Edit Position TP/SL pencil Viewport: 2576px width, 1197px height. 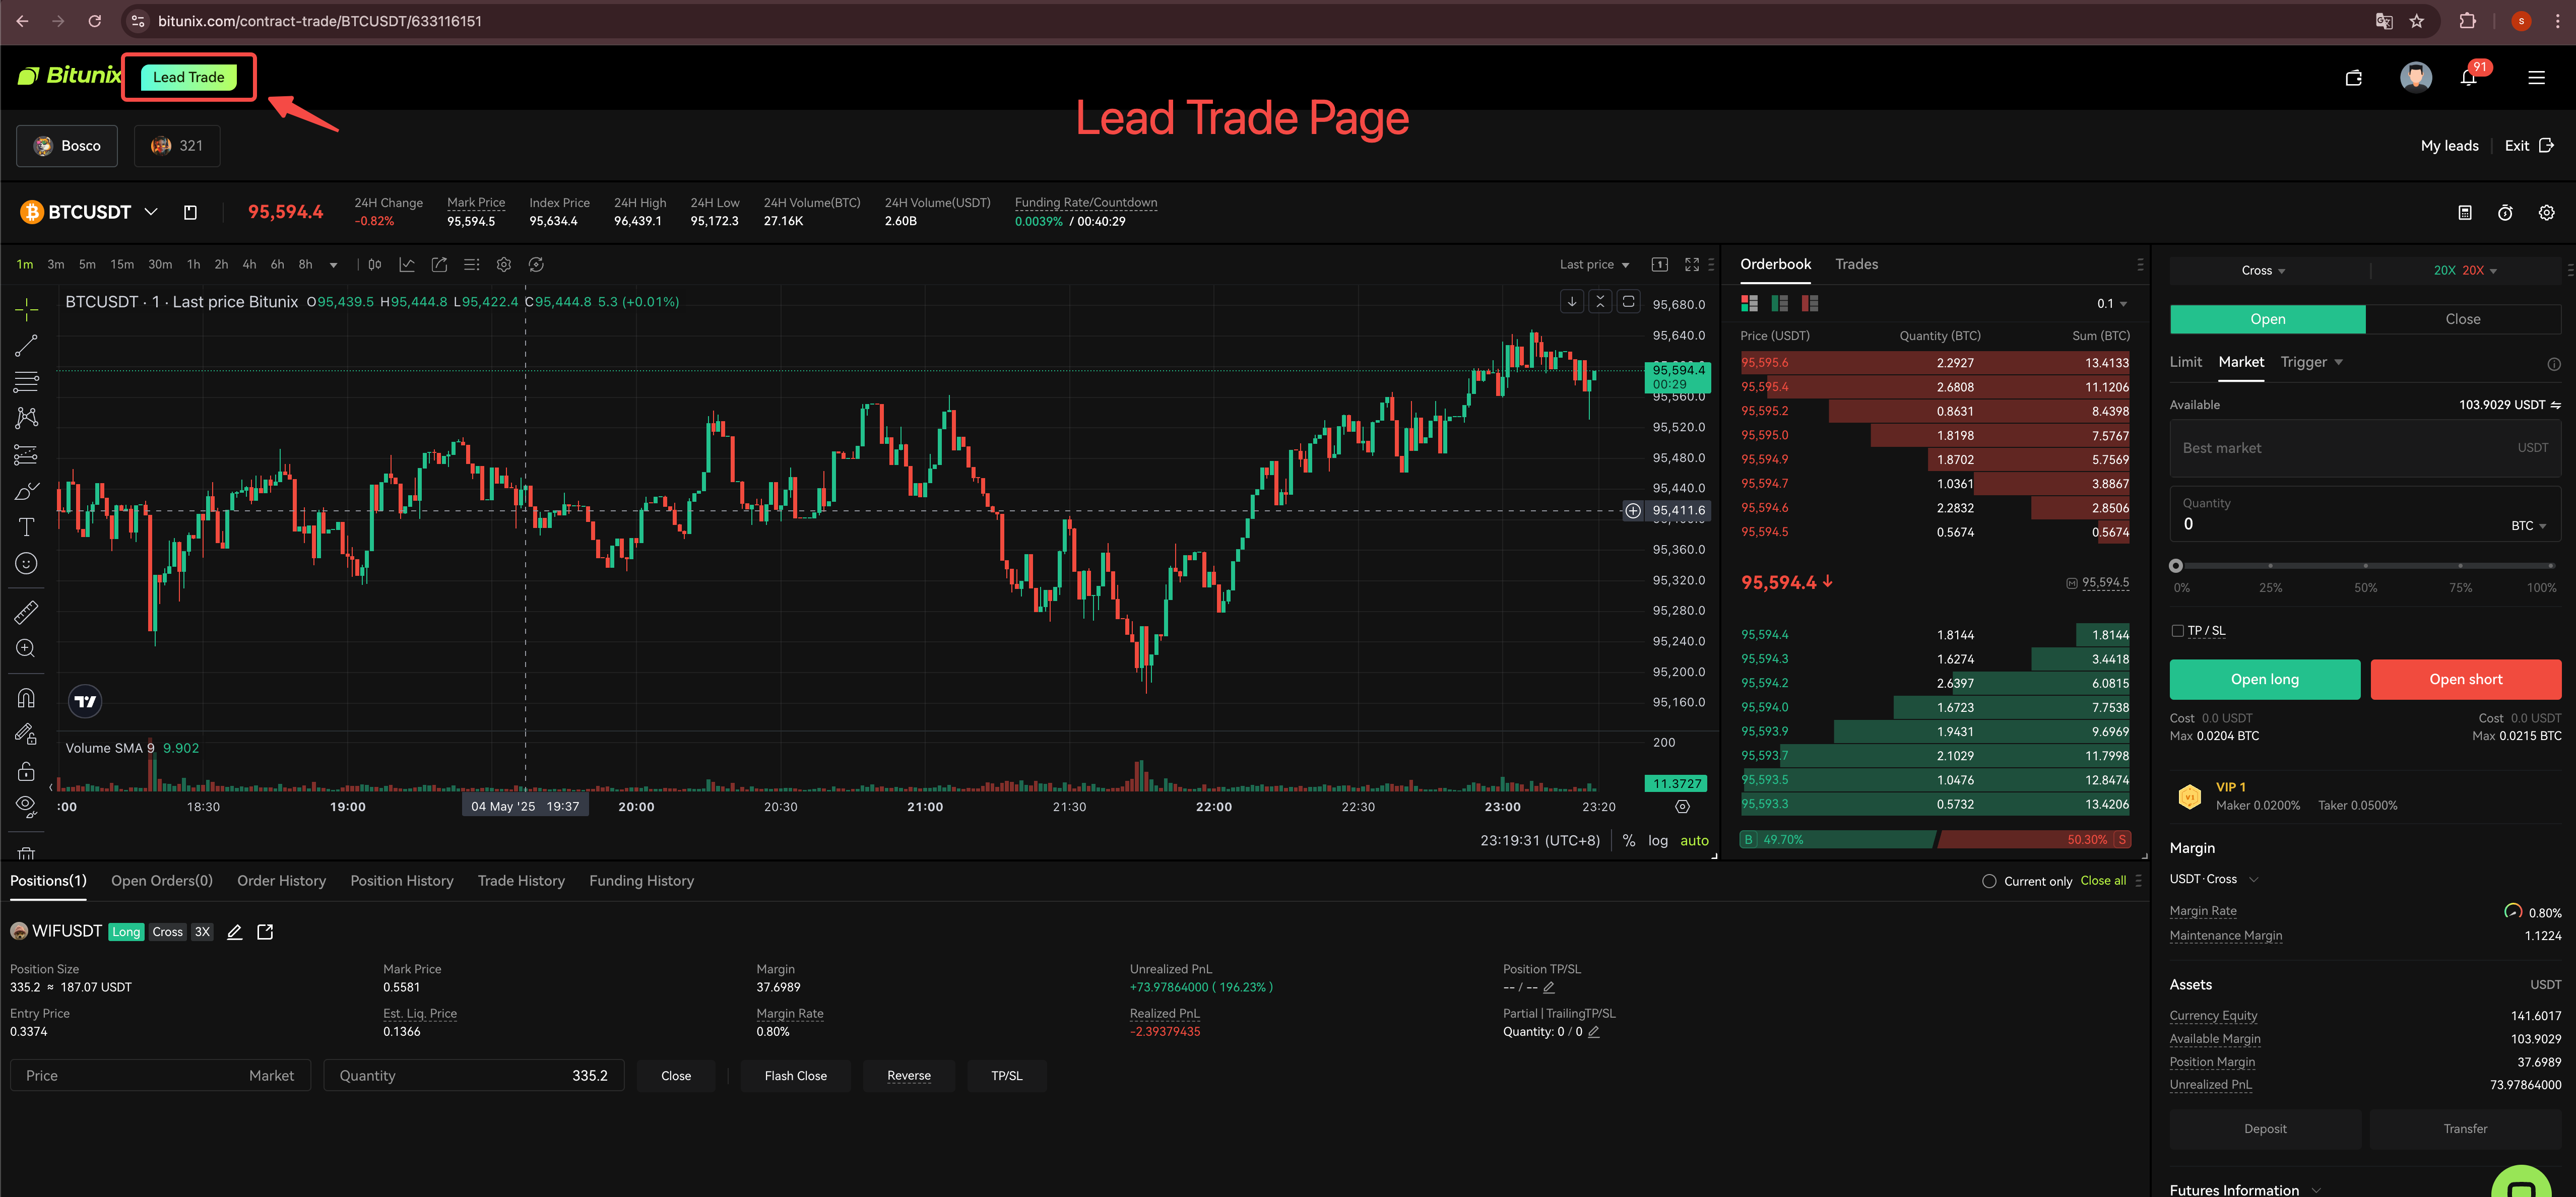pos(1549,988)
